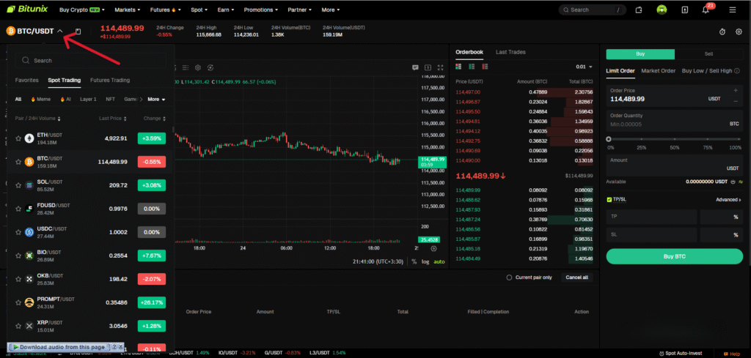Viewport: 751px width, 358px height.
Task: Click the notification bell icon
Action: click(706, 10)
